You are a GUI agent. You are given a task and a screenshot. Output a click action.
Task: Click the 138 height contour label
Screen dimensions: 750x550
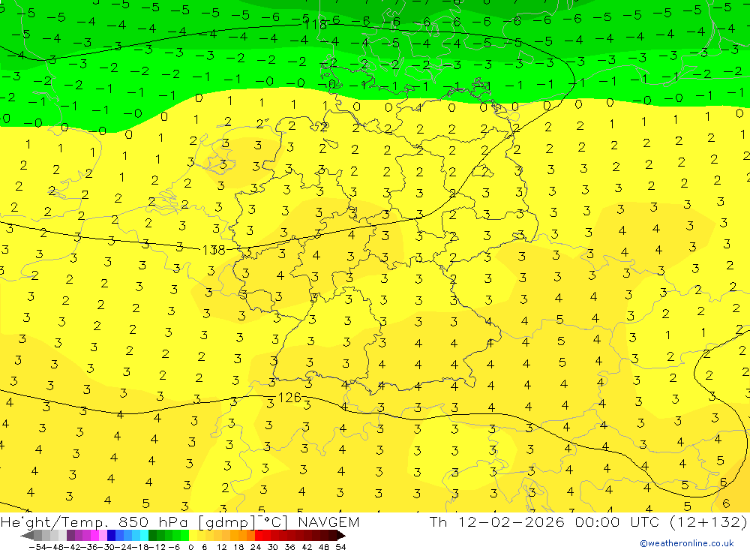tap(213, 250)
